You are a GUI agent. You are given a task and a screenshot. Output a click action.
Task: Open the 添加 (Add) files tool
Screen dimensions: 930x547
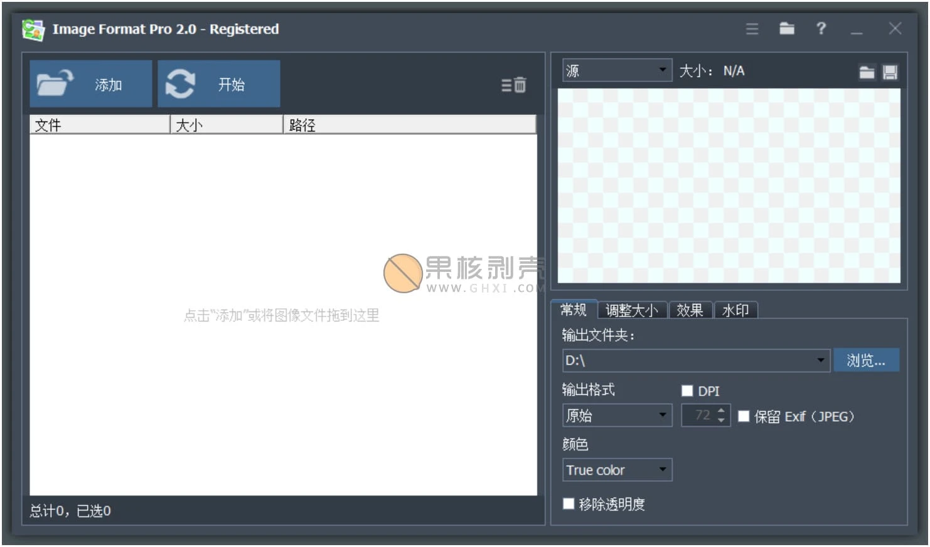pos(90,83)
